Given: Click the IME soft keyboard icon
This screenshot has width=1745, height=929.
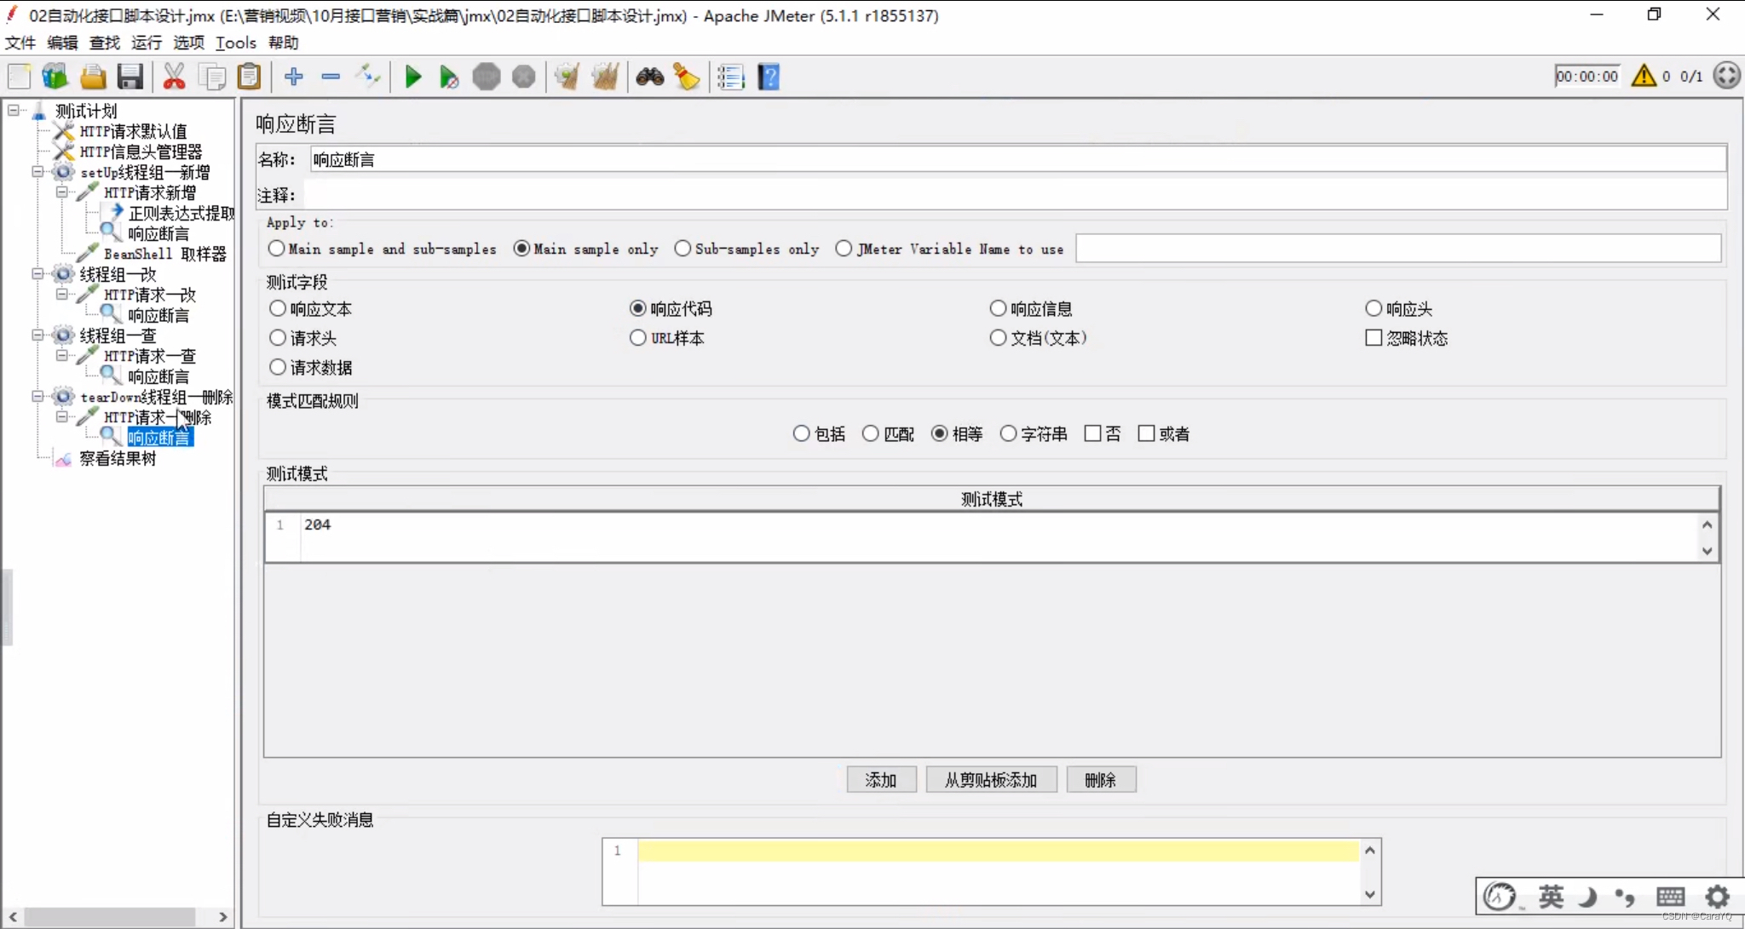Looking at the screenshot, I should [x=1670, y=897].
